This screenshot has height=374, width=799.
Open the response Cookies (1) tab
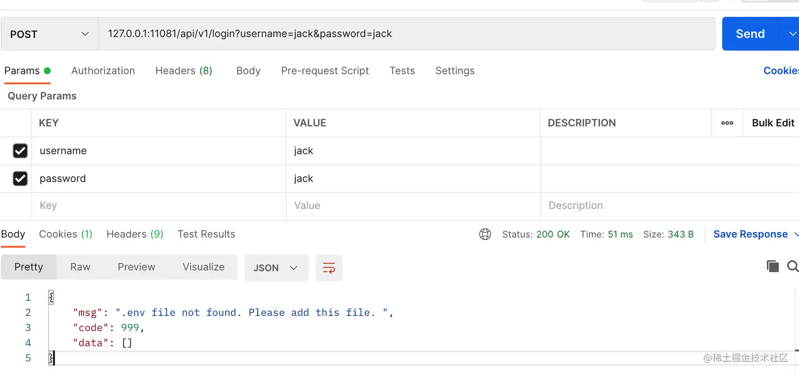pos(66,234)
